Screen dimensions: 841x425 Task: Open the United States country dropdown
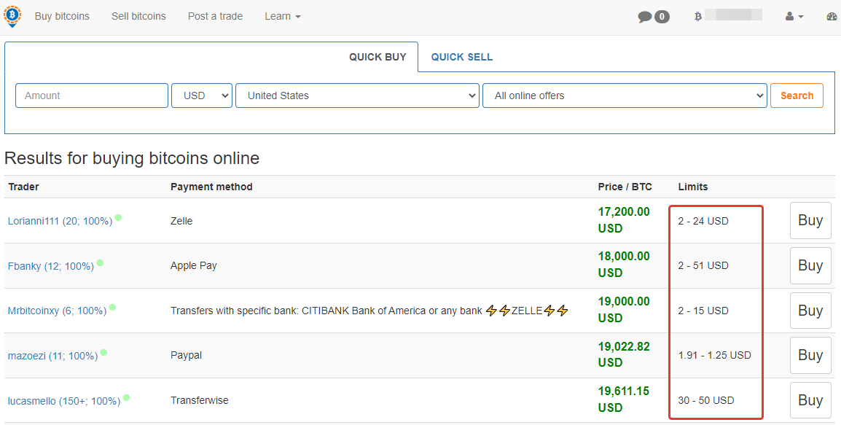(x=357, y=95)
